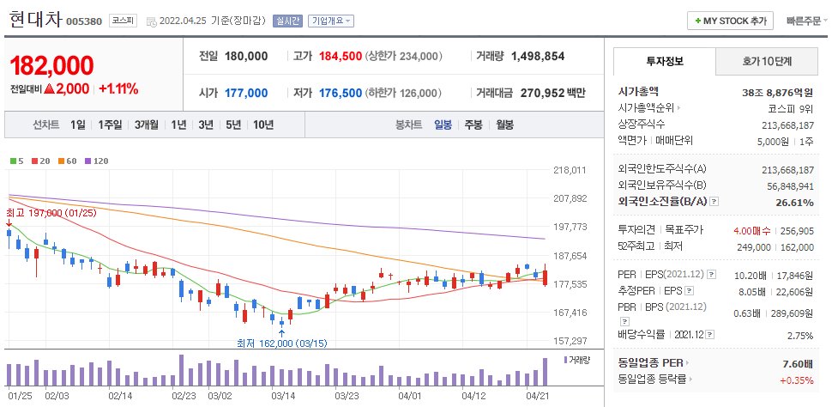Click the 목표주가 value 256,905

(797, 231)
